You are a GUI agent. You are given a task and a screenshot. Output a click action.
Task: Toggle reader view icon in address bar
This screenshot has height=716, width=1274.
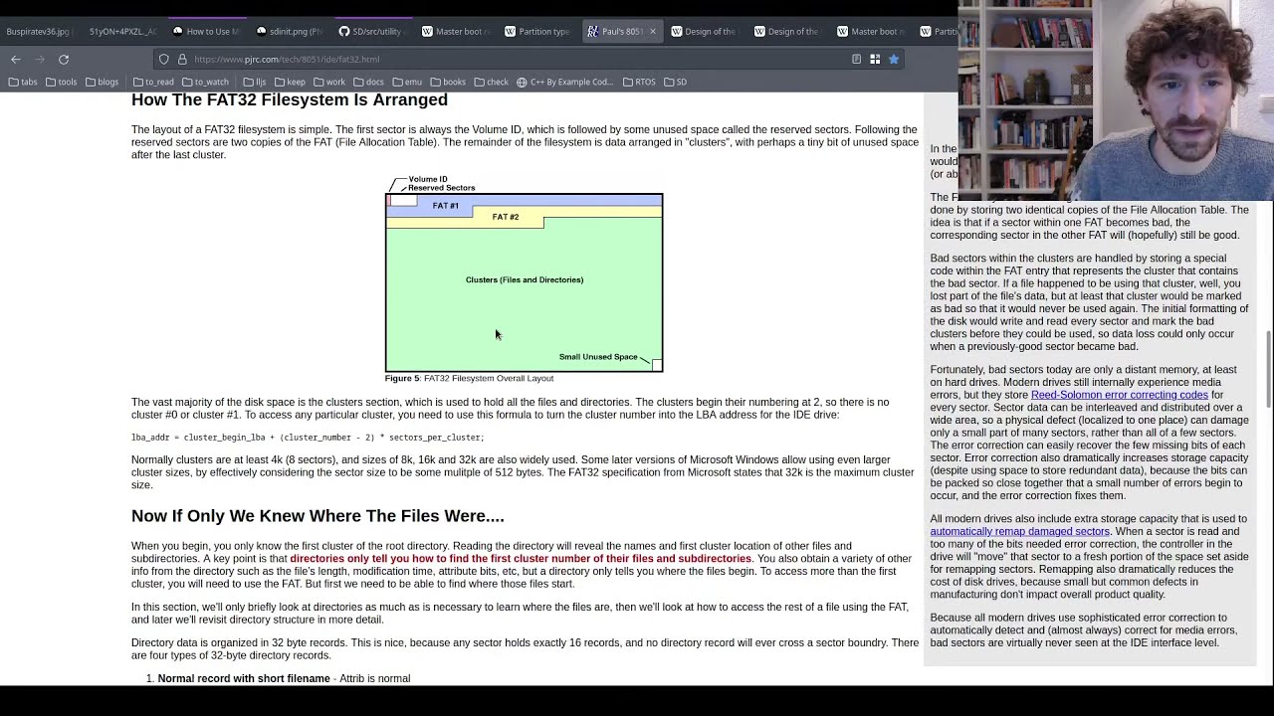[x=856, y=60]
